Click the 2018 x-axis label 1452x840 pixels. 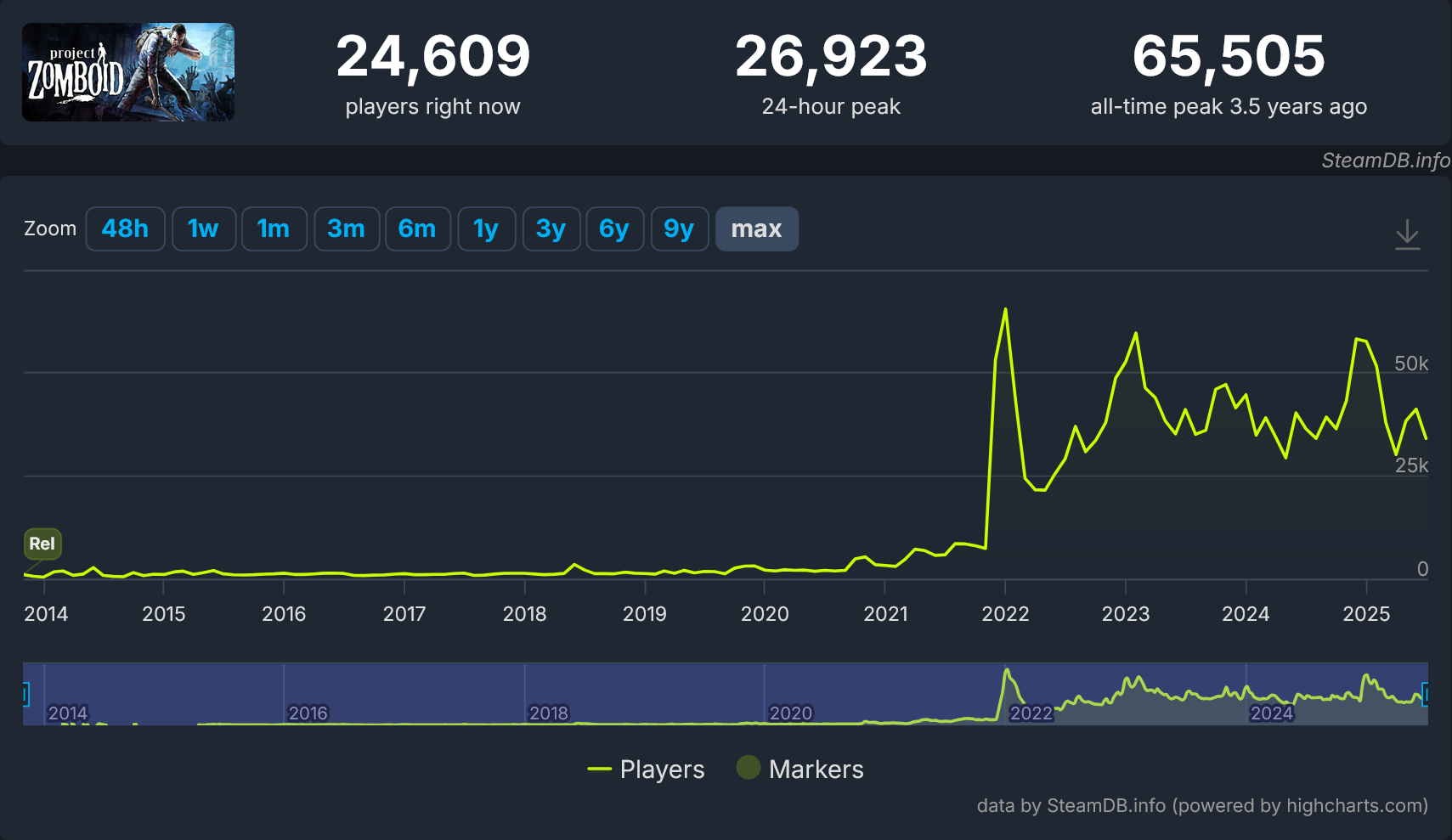524,613
